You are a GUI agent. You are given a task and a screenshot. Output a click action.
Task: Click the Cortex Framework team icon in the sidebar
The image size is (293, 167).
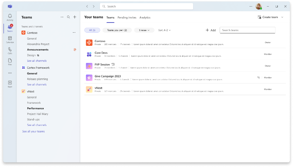pyautogui.click(x=23, y=68)
